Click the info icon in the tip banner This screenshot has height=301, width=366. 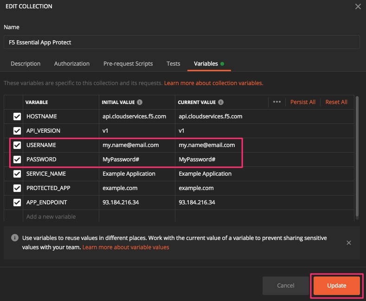(15, 238)
